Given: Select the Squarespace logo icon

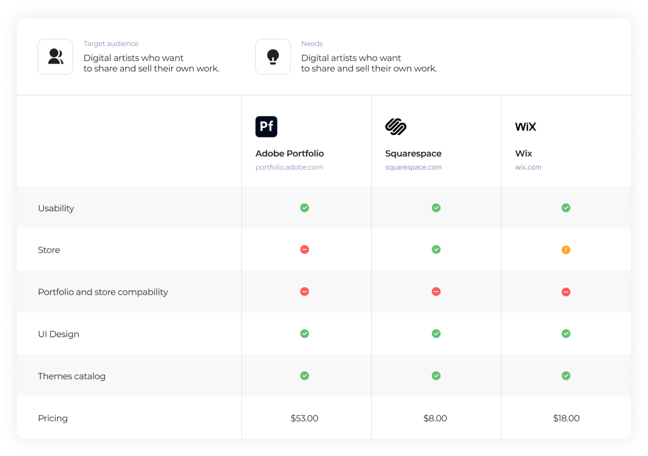Looking at the screenshot, I should point(396,126).
